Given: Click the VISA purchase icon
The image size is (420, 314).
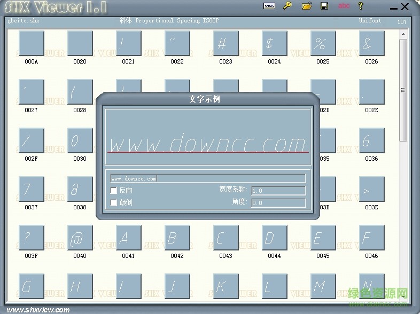Looking at the screenshot, I should [269, 6].
